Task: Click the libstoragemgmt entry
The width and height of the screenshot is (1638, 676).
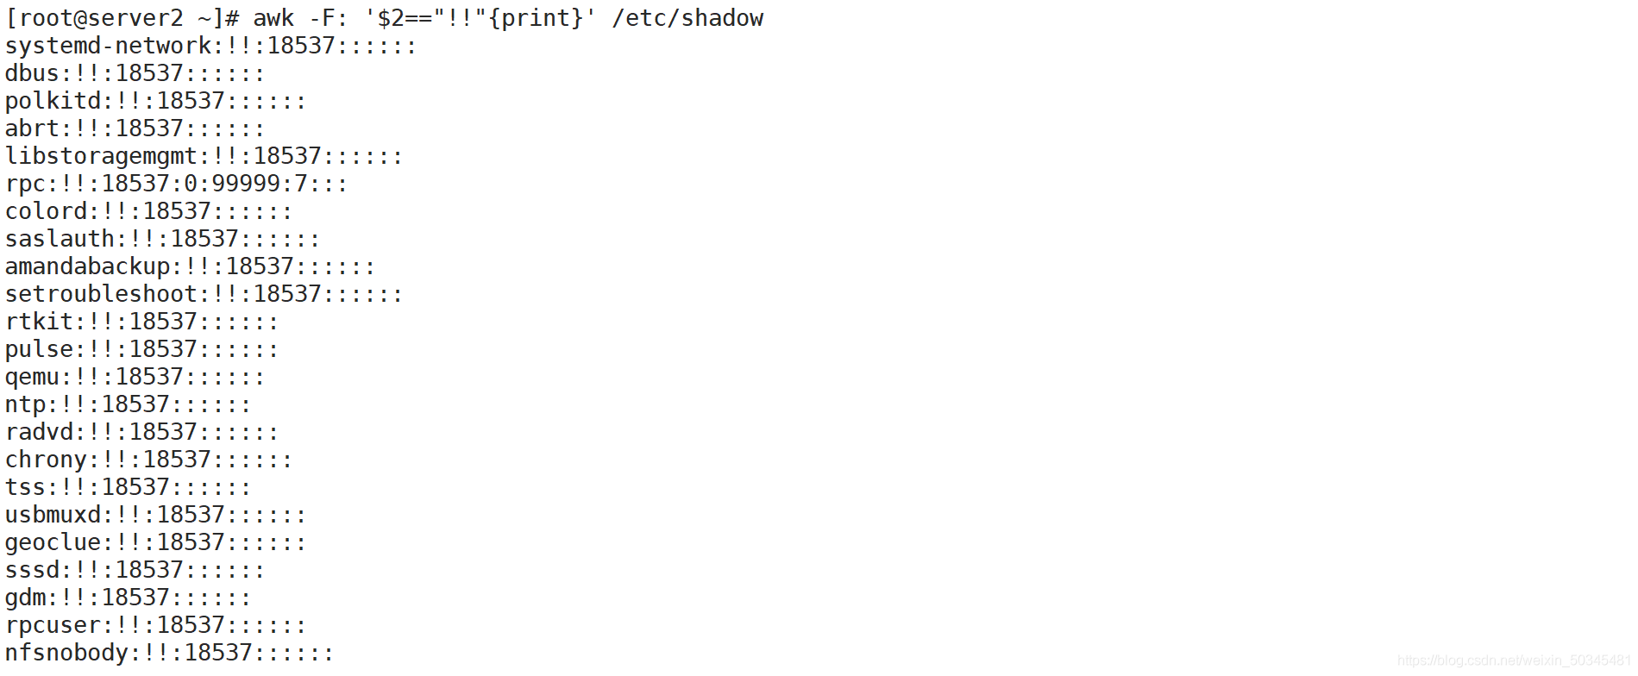Action: click(x=204, y=156)
